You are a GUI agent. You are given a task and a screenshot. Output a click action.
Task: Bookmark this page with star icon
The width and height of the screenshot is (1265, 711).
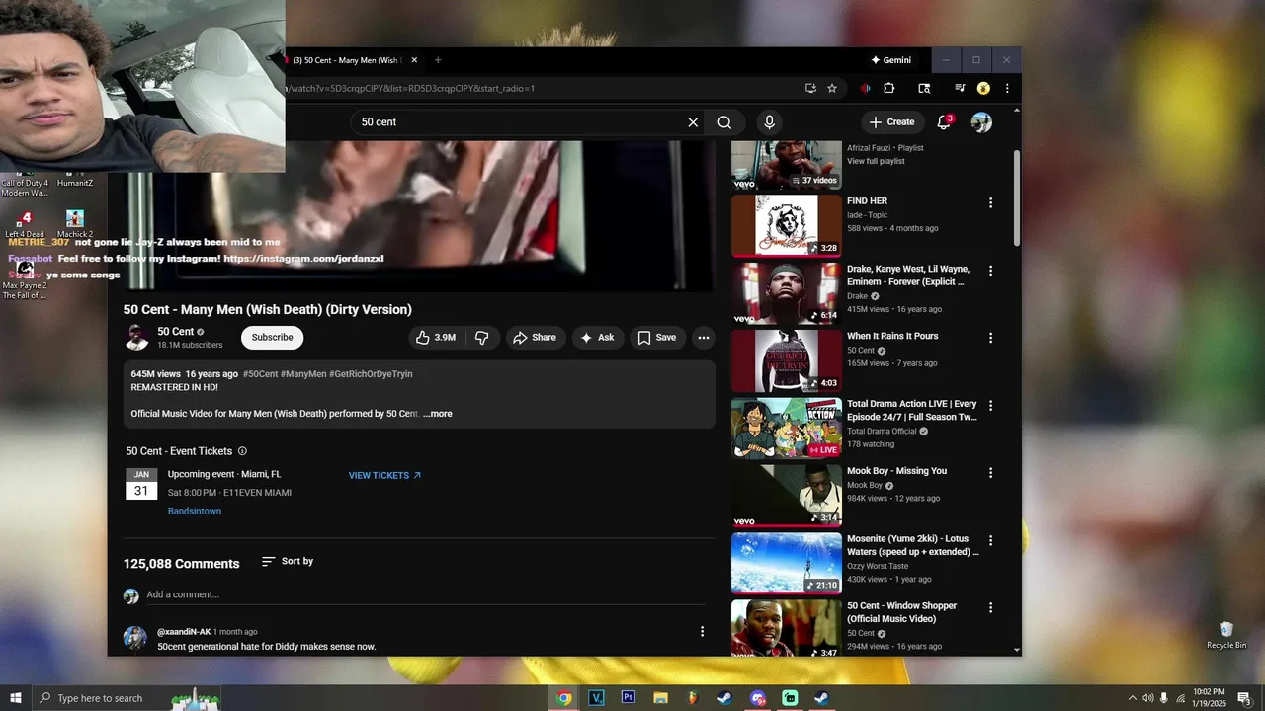pyautogui.click(x=832, y=88)
